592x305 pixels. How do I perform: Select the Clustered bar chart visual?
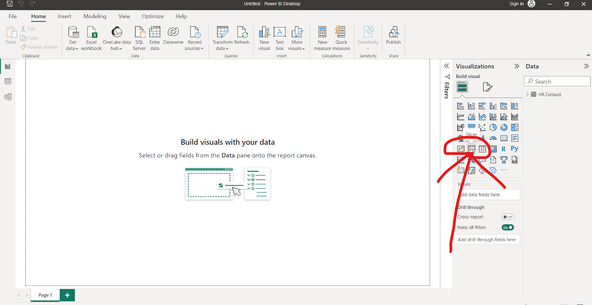point(482,106)
